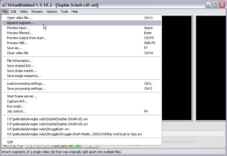The image size is (227, 156).
Task: Open File Information dialog entry
Action: point(20,61)
